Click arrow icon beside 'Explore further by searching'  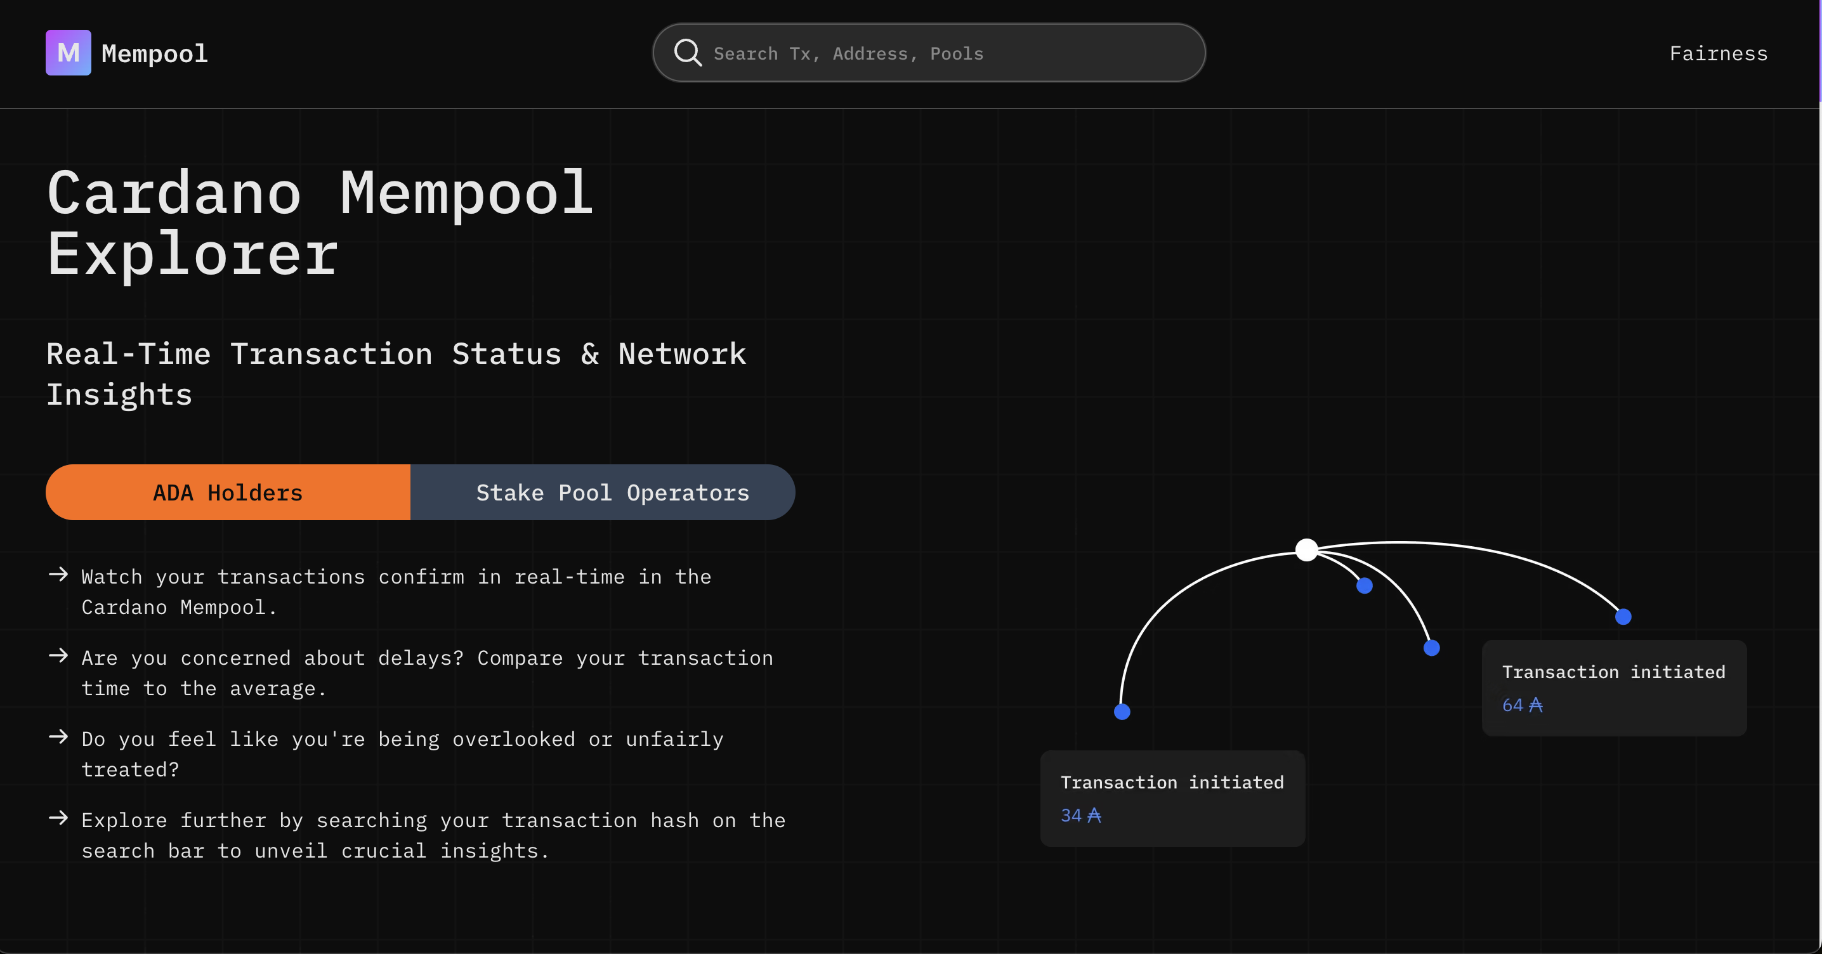pyautogui.click(x=59, y=818)
